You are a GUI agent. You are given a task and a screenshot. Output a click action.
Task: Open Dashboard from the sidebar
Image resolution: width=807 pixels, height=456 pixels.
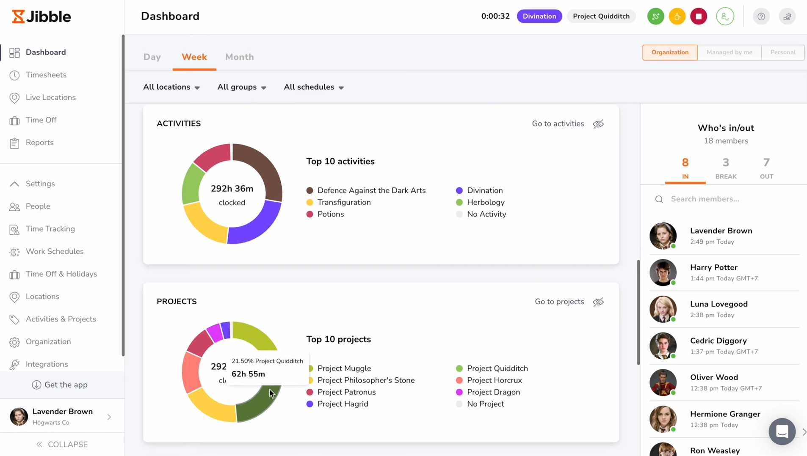[x=46, y=52]
